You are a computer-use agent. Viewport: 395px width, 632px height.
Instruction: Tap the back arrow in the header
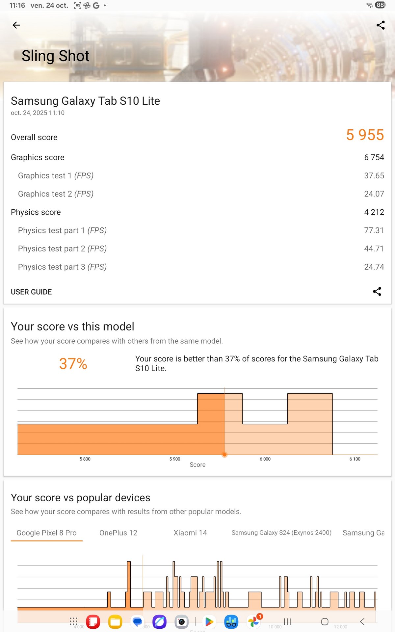16,25
